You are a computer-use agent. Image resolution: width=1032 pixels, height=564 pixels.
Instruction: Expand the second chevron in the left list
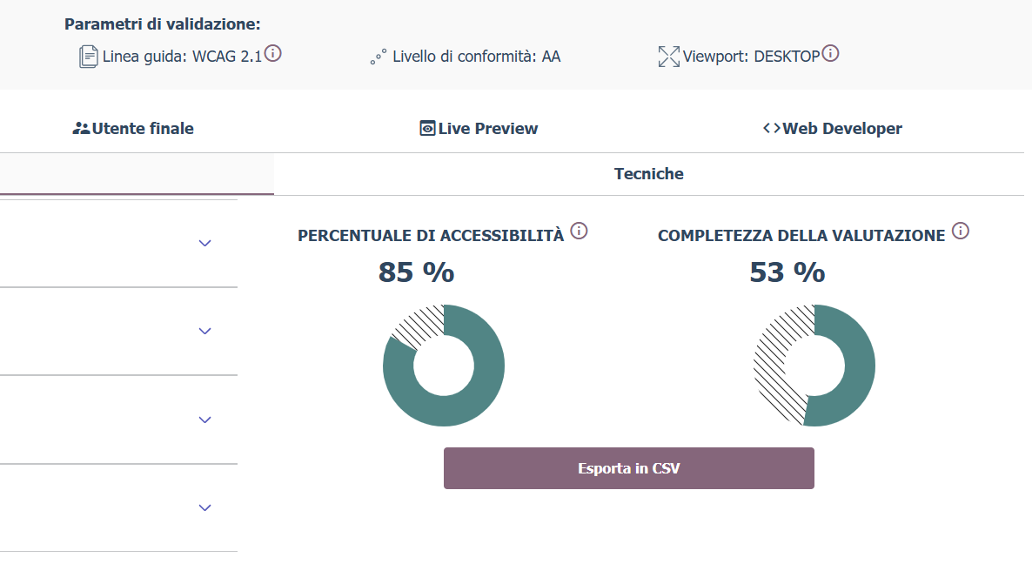tap(205, 331)
